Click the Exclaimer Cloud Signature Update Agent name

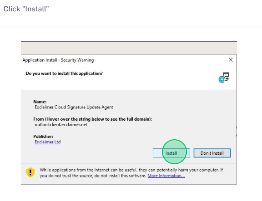74,107
